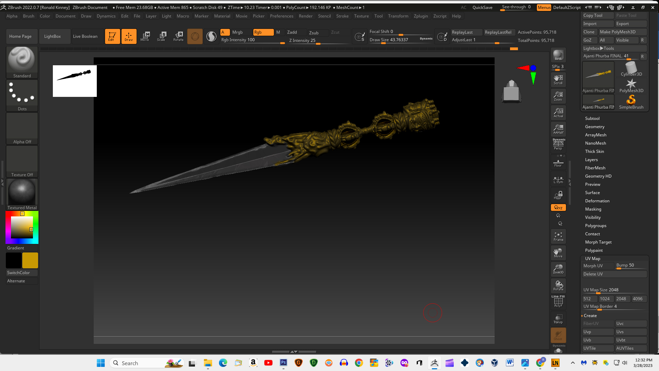This screenshot has width=659, height=371.
Task: Collapse the UV Map section
Action: tap(593, 259)
